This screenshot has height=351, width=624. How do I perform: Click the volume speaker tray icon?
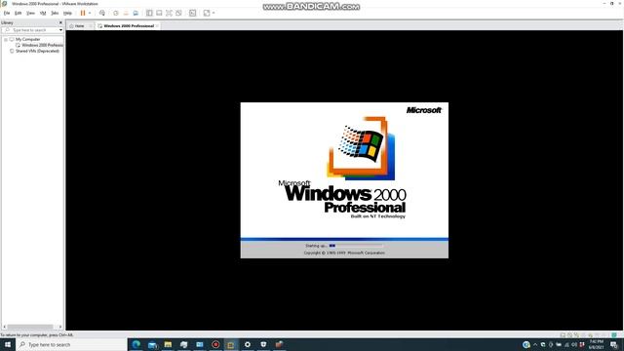574,344
